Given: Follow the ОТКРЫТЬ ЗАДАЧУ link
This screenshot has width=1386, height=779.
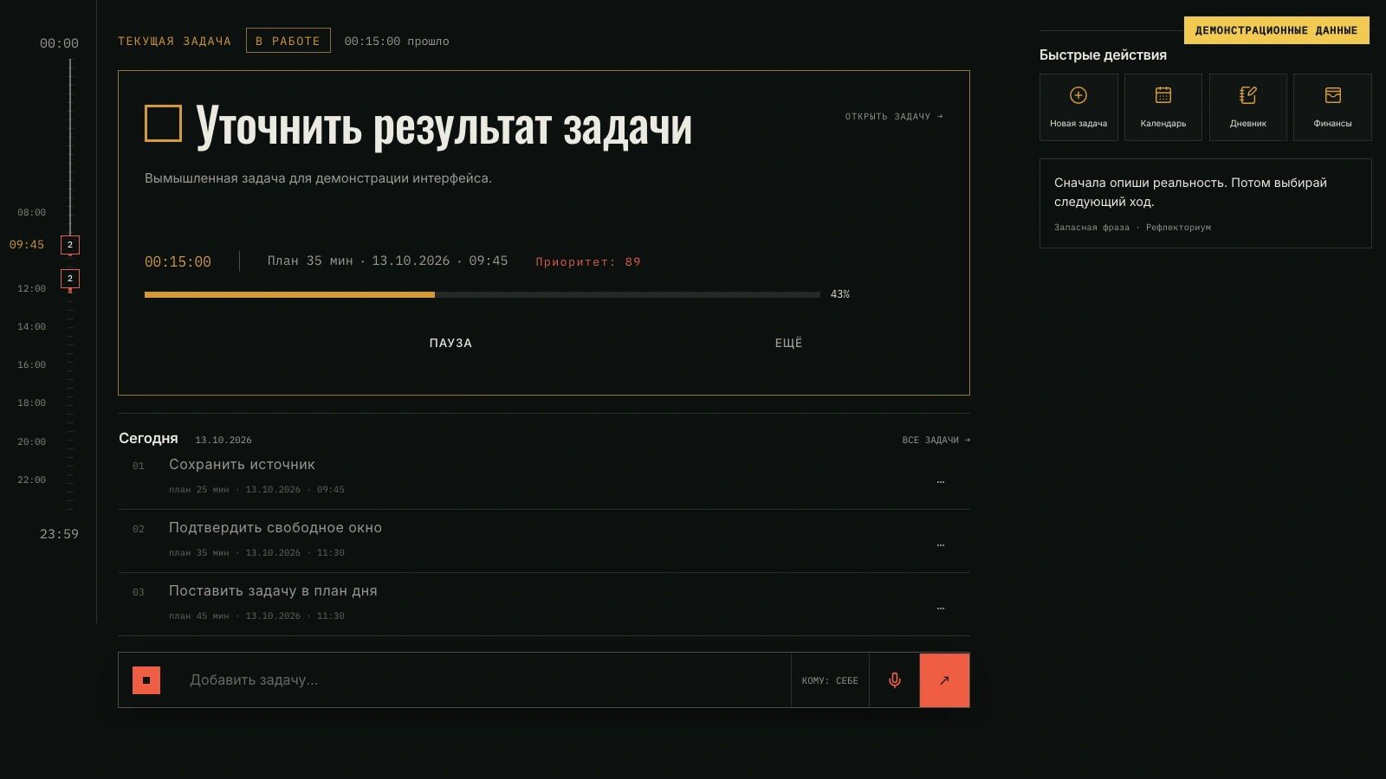Looking at the screenshot, I should (894, 116).
